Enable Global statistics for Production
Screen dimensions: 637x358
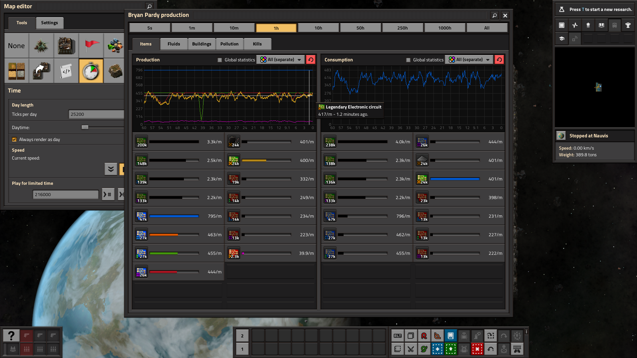[x=220, y=60]
